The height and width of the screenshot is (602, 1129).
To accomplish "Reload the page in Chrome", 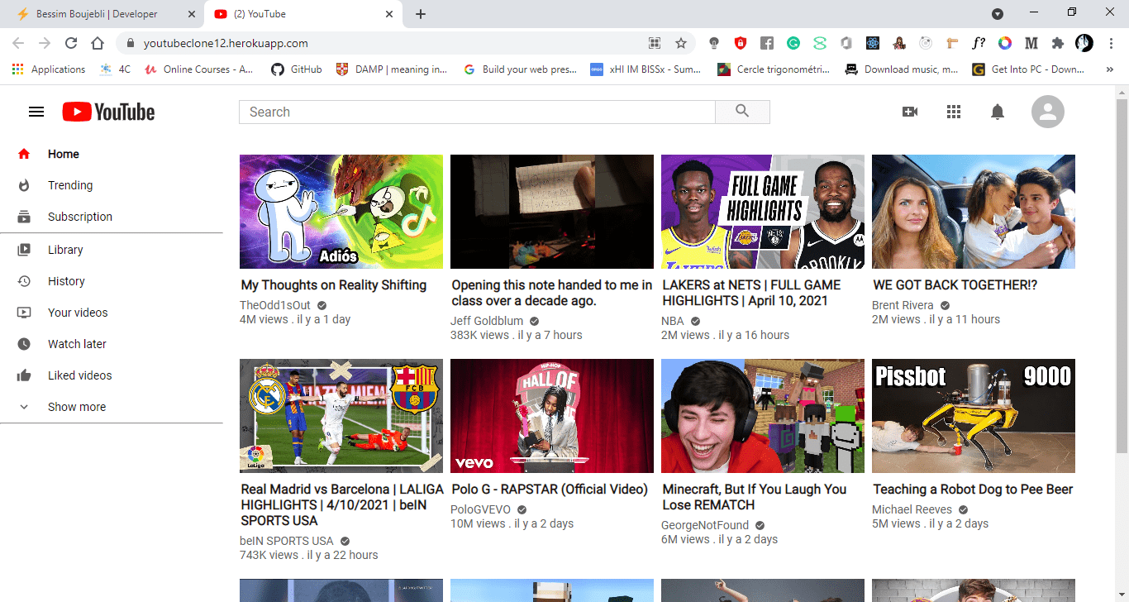I will (71, 43).
